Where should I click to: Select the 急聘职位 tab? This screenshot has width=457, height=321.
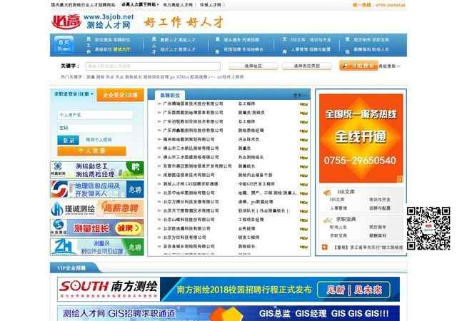click(x=170, y=96)
